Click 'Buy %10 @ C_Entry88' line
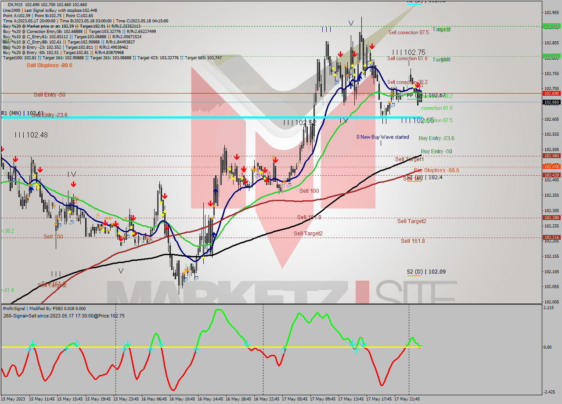 pyautogui.click(x=70, y=42)
